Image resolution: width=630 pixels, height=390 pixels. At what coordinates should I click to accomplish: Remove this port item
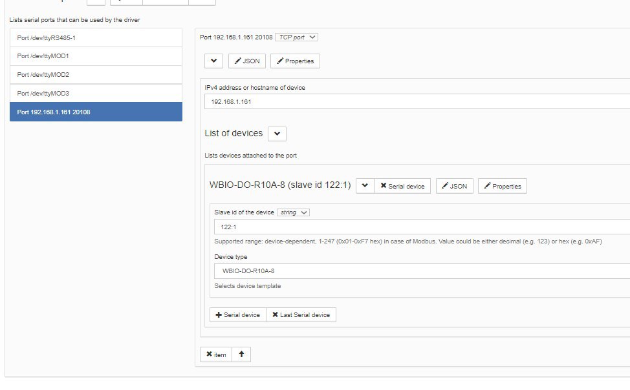tap(216, 354)
